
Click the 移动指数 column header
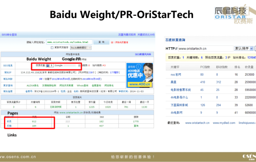(222, 67)
